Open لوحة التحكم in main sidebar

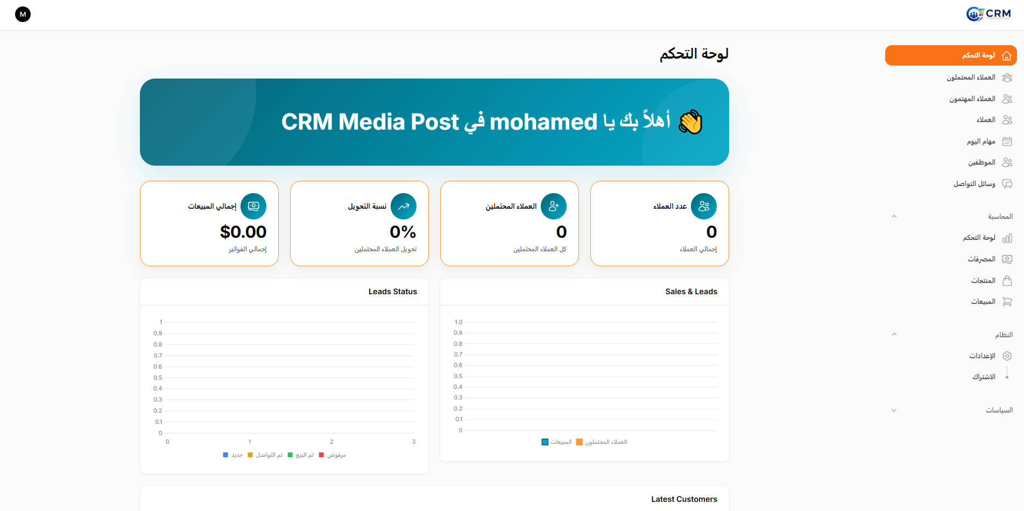951,55
